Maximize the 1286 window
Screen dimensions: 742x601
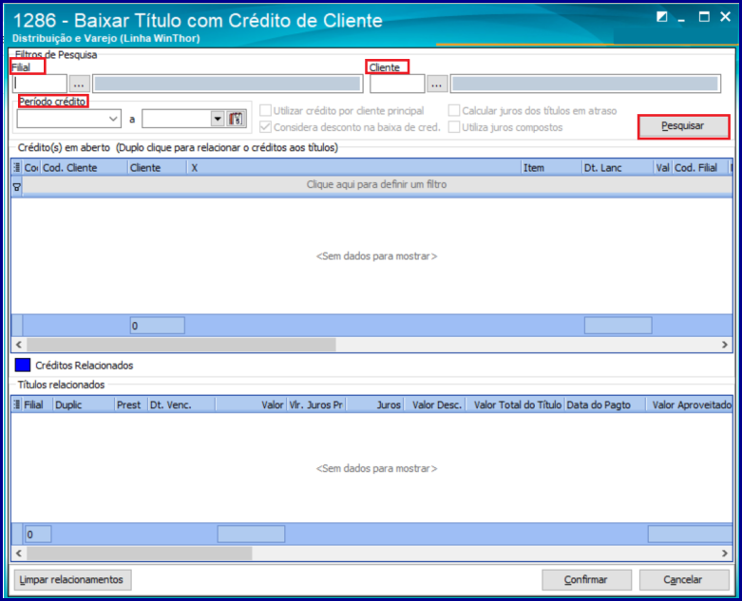[x=704, y=17]
